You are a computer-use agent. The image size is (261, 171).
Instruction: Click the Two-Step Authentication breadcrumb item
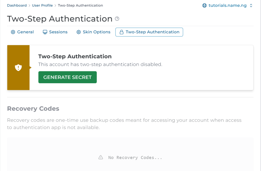pos(80,5)
